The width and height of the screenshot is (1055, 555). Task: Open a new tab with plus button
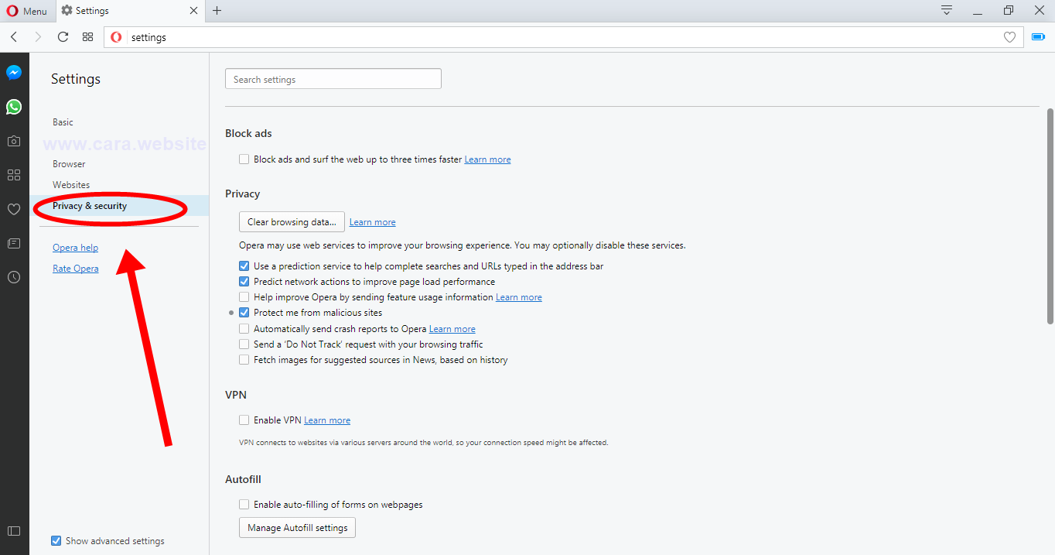tap(217, 10)
